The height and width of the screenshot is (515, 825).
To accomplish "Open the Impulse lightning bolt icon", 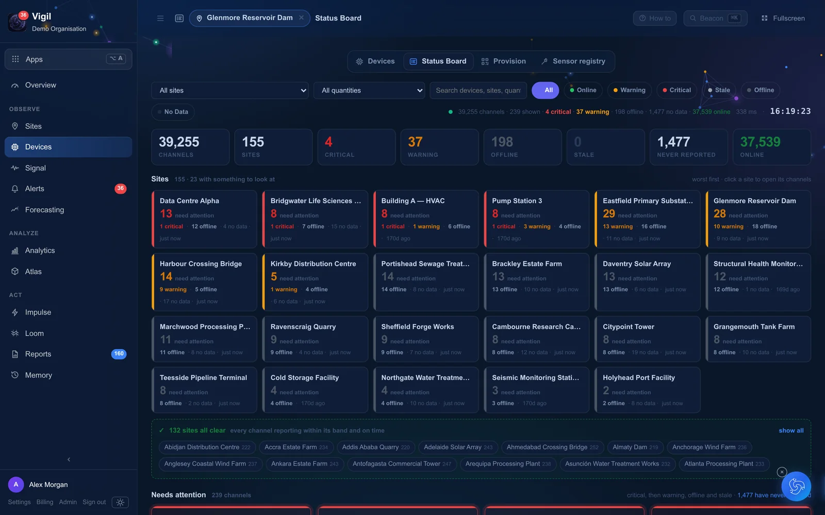I will pos(15,313).
